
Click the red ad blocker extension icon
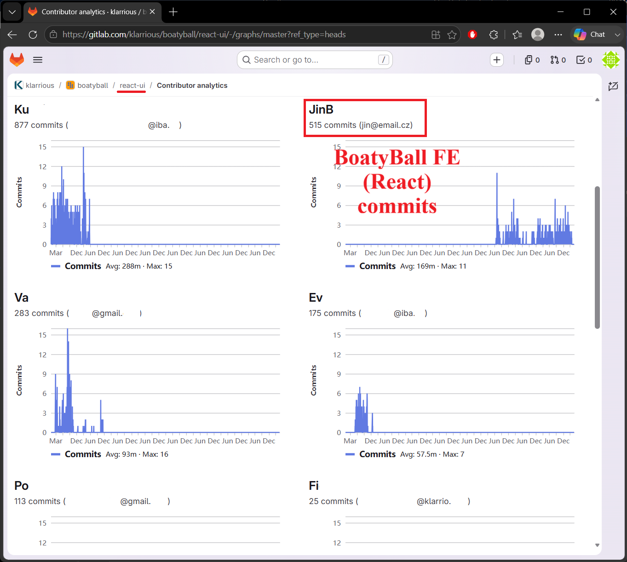(472, 34)
